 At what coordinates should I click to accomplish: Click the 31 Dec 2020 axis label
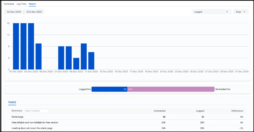(x=242, y=71)
